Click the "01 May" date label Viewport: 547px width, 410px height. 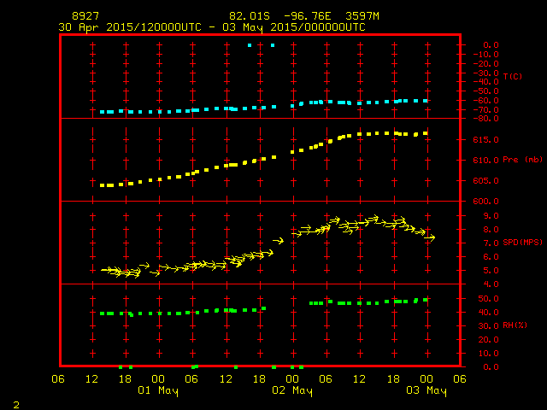point(158,390)
